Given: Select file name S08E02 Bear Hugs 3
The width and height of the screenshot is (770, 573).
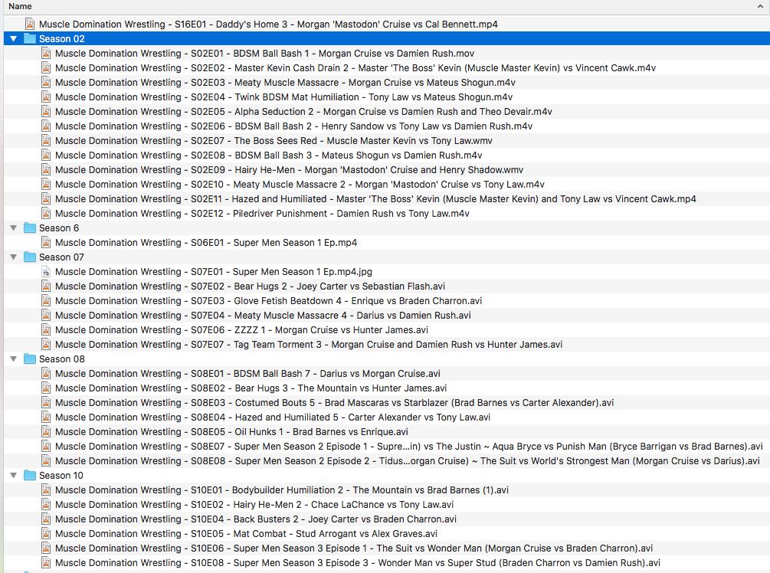Looking at the screenshot, I should pos(251,388).
